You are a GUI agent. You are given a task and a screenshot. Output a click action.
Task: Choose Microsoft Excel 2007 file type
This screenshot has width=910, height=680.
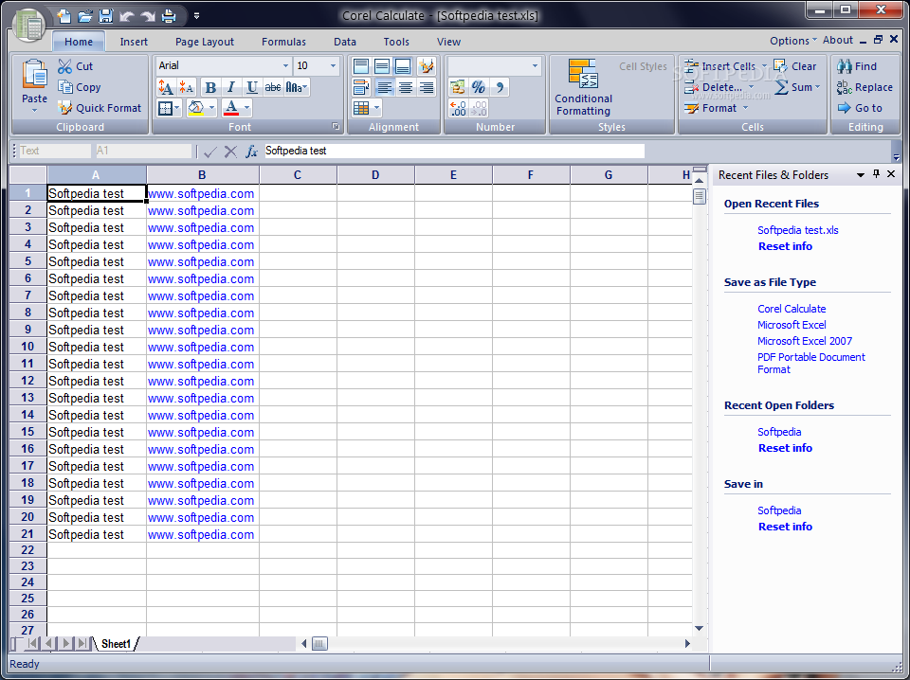pos(805,341)
